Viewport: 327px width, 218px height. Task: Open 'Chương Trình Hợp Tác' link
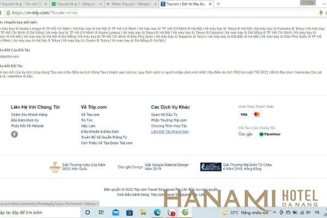point(169,126)
